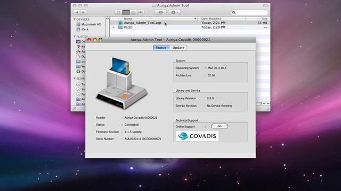
Task: Open iDisk in Finder sidebar
Action: 83,29
